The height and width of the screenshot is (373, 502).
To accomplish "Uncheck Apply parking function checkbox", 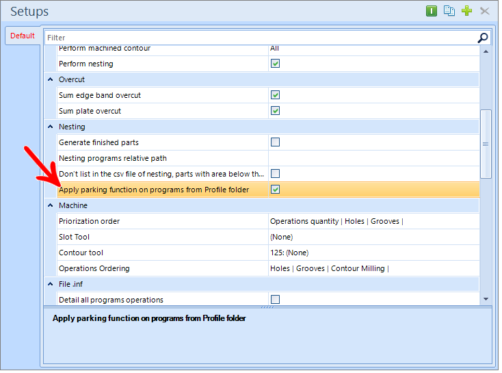I will point(277,190).
